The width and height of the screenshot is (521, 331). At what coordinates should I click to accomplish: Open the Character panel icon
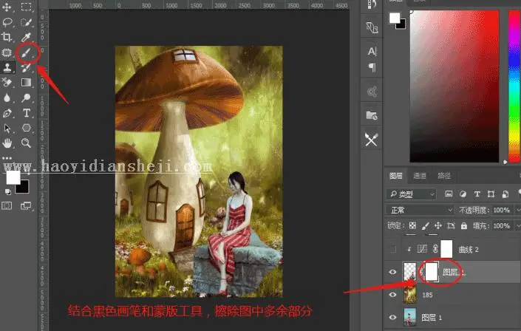pos(372,52)
